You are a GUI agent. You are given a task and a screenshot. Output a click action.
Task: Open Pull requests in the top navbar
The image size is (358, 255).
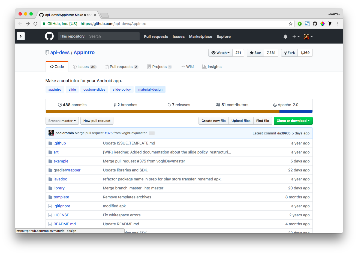tap(156, 36)
